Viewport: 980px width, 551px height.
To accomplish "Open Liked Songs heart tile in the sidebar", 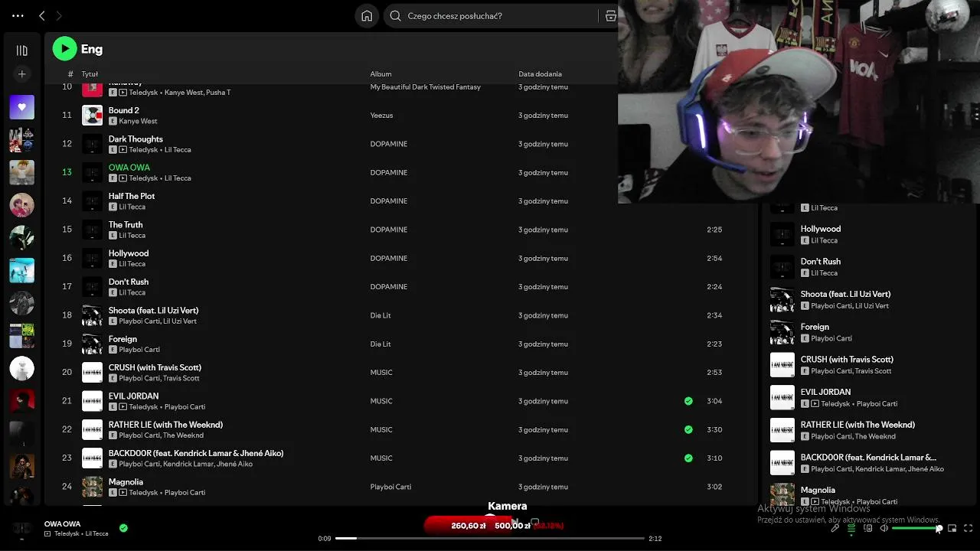I will [x=21, y=107].
